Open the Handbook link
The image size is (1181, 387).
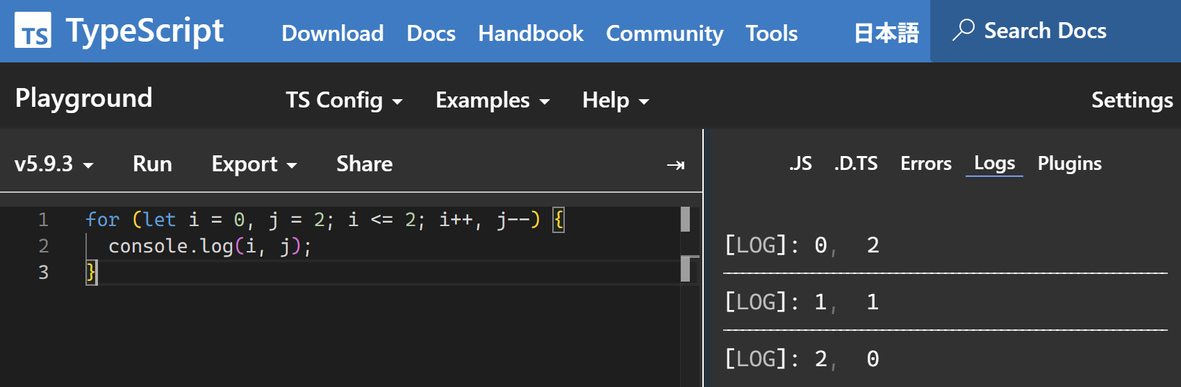(x=531, y=33)
